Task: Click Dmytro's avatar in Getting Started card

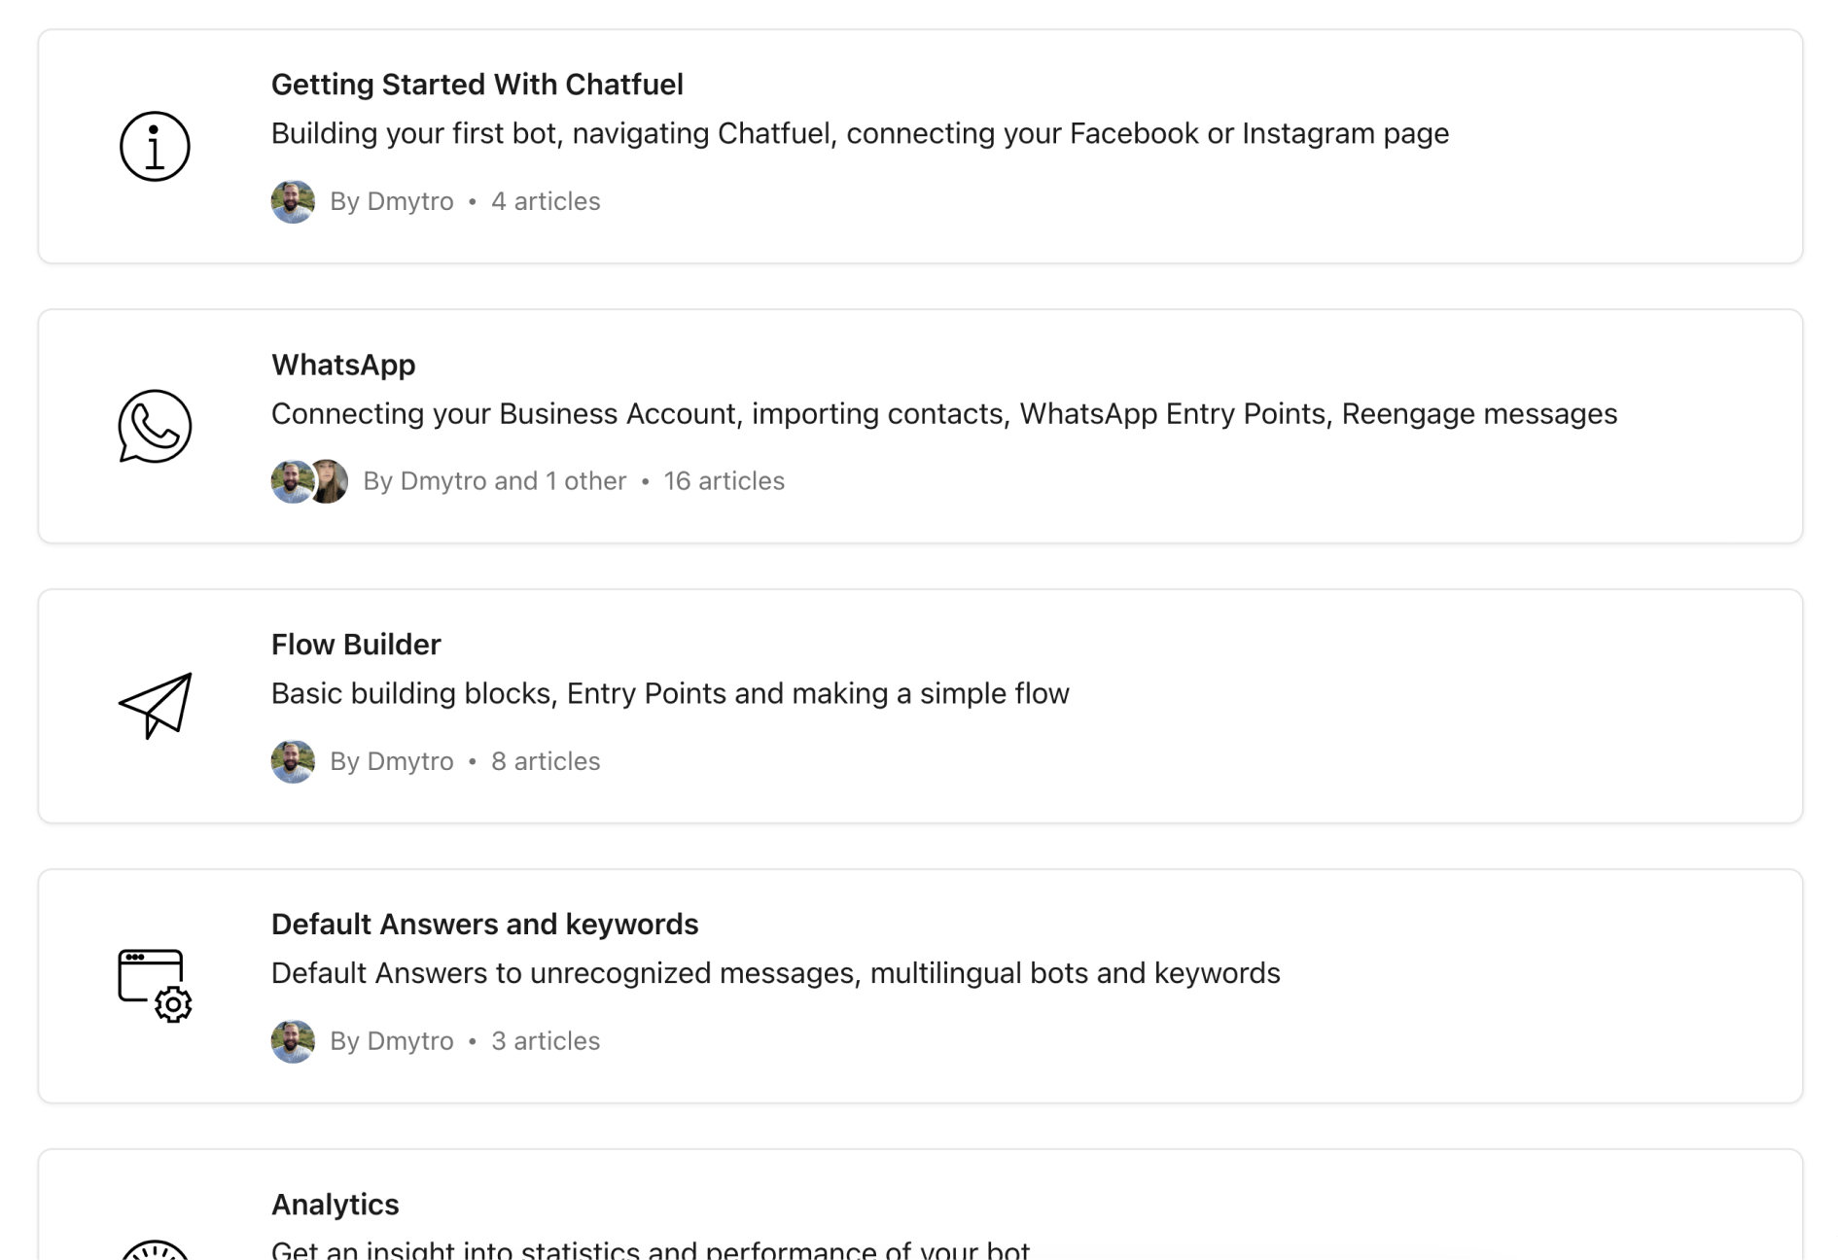Action: pyautogui.click(x=293, y=201)
